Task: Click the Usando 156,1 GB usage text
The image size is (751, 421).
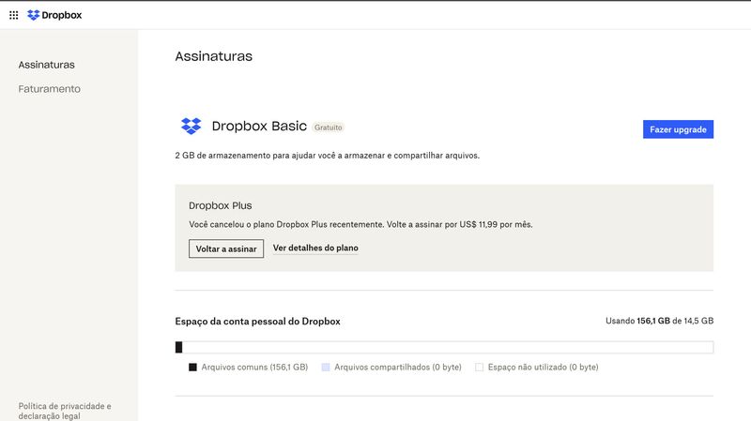Action: (659, 321)
